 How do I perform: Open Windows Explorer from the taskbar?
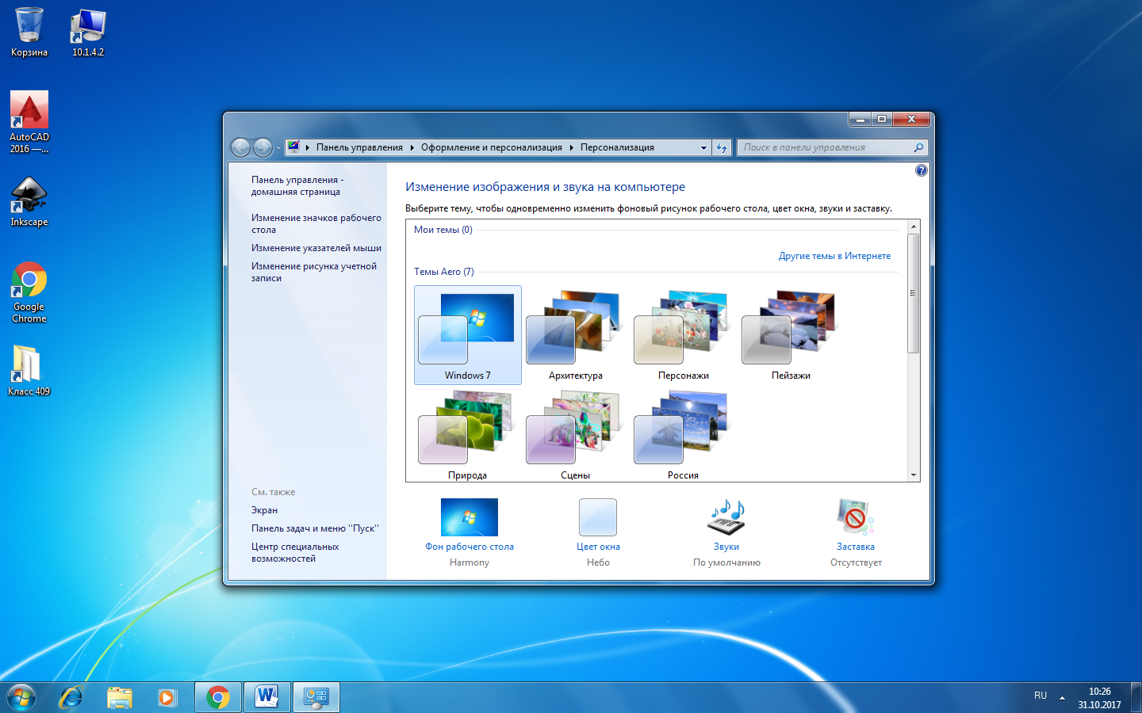point(120,697)
